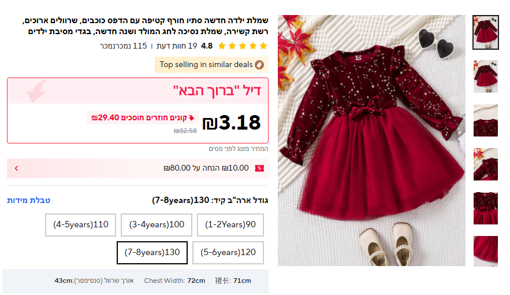Select size (1-2Years)90

[x=230, y=224]
